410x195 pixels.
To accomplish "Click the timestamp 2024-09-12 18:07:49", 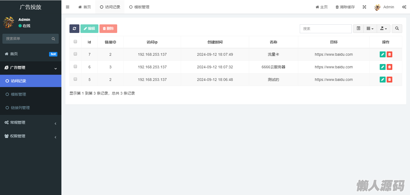I will click(x=215, y=54).
